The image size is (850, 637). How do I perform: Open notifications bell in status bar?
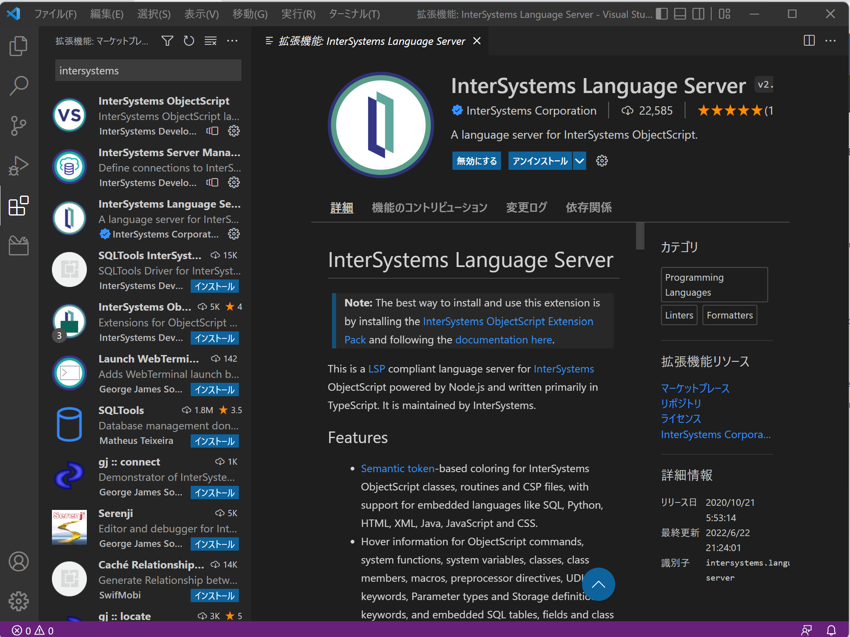(831, 630)
